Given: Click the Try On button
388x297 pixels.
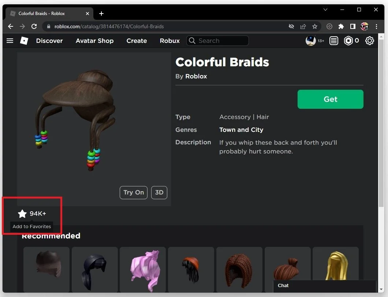Looking at the screenshot, I should coord(134,193).
